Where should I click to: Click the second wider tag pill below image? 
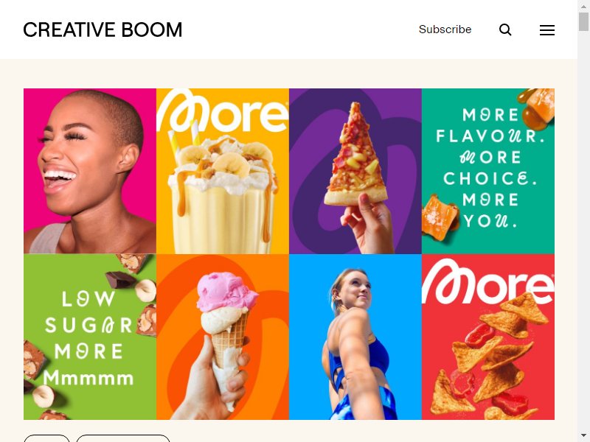point(123,438)
